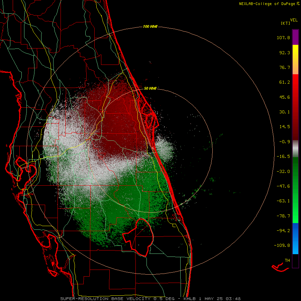Select the -94.2 scale value
301x301 pixels.
tap(283, 230)
